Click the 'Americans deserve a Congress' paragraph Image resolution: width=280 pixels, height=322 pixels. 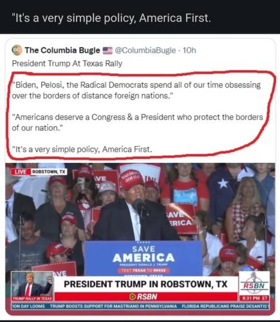point(137,122)
